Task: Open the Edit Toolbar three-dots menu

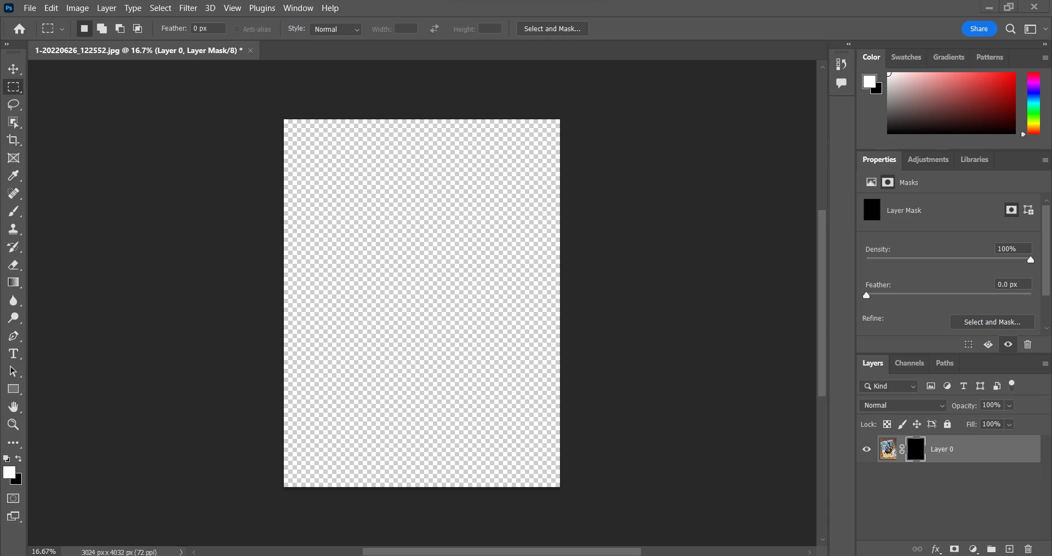Action: (x=14, y=443)
